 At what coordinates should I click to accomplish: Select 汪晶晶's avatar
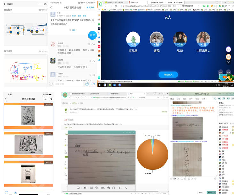133,38
